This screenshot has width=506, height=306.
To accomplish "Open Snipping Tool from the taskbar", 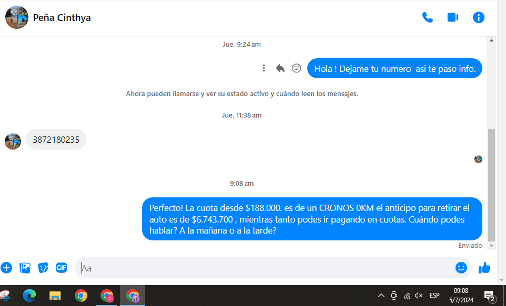I will click(x=5, y=296).
